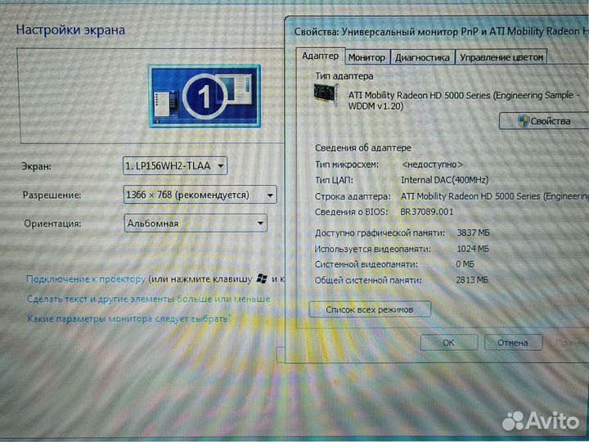This screenshot has width=589, height=442.
Task: Confirm with the OK button
Action: 448,342
